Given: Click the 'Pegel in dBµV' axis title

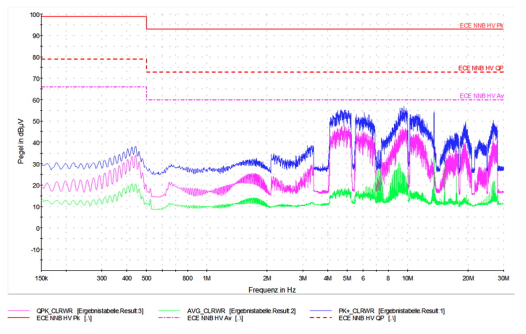Looking at the screenshot, I should pos(20,142).
